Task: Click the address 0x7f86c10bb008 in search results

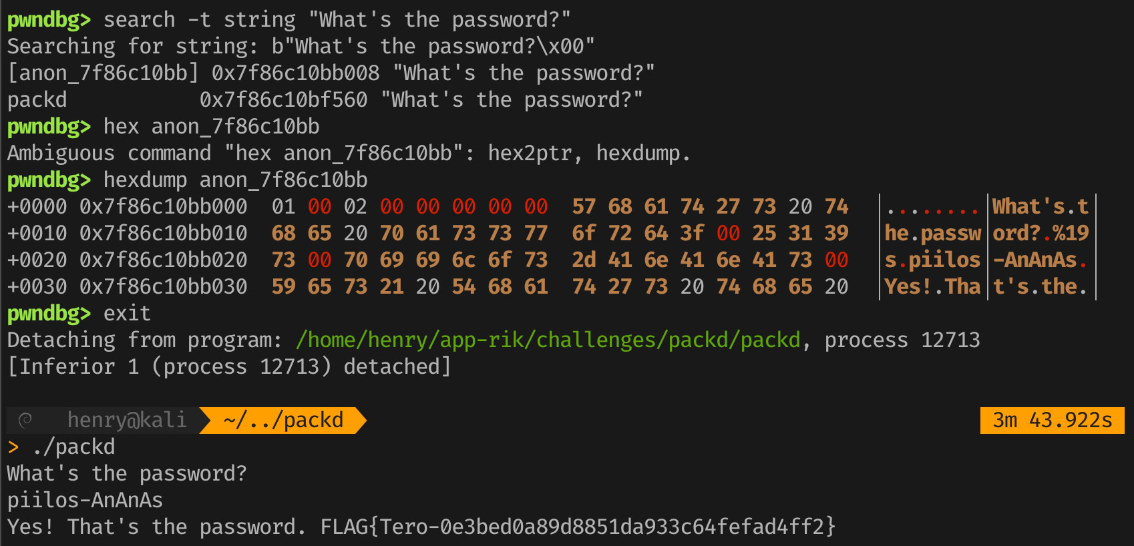Action: pyautogui.click(x=295, y=73)
